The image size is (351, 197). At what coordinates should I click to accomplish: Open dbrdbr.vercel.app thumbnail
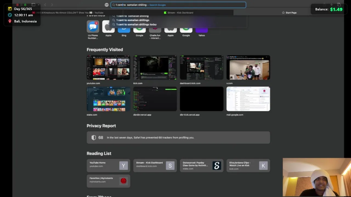click(x=155, y=99)
